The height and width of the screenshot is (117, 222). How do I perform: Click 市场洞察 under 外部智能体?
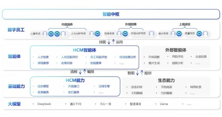tap(154, 57)
